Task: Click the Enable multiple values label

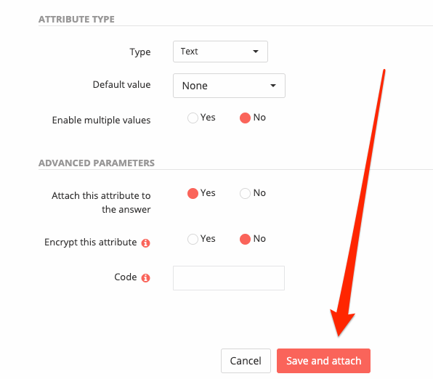Action: click(101, 121)
